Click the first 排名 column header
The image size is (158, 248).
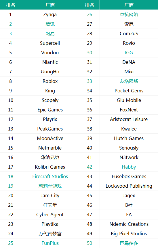pyautogui.click(x=11, y=5)
